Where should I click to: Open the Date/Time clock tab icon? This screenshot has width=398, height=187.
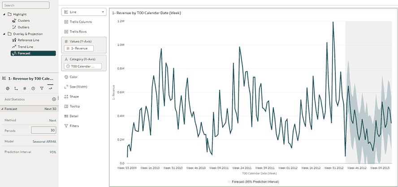click(x=33, y=88)
